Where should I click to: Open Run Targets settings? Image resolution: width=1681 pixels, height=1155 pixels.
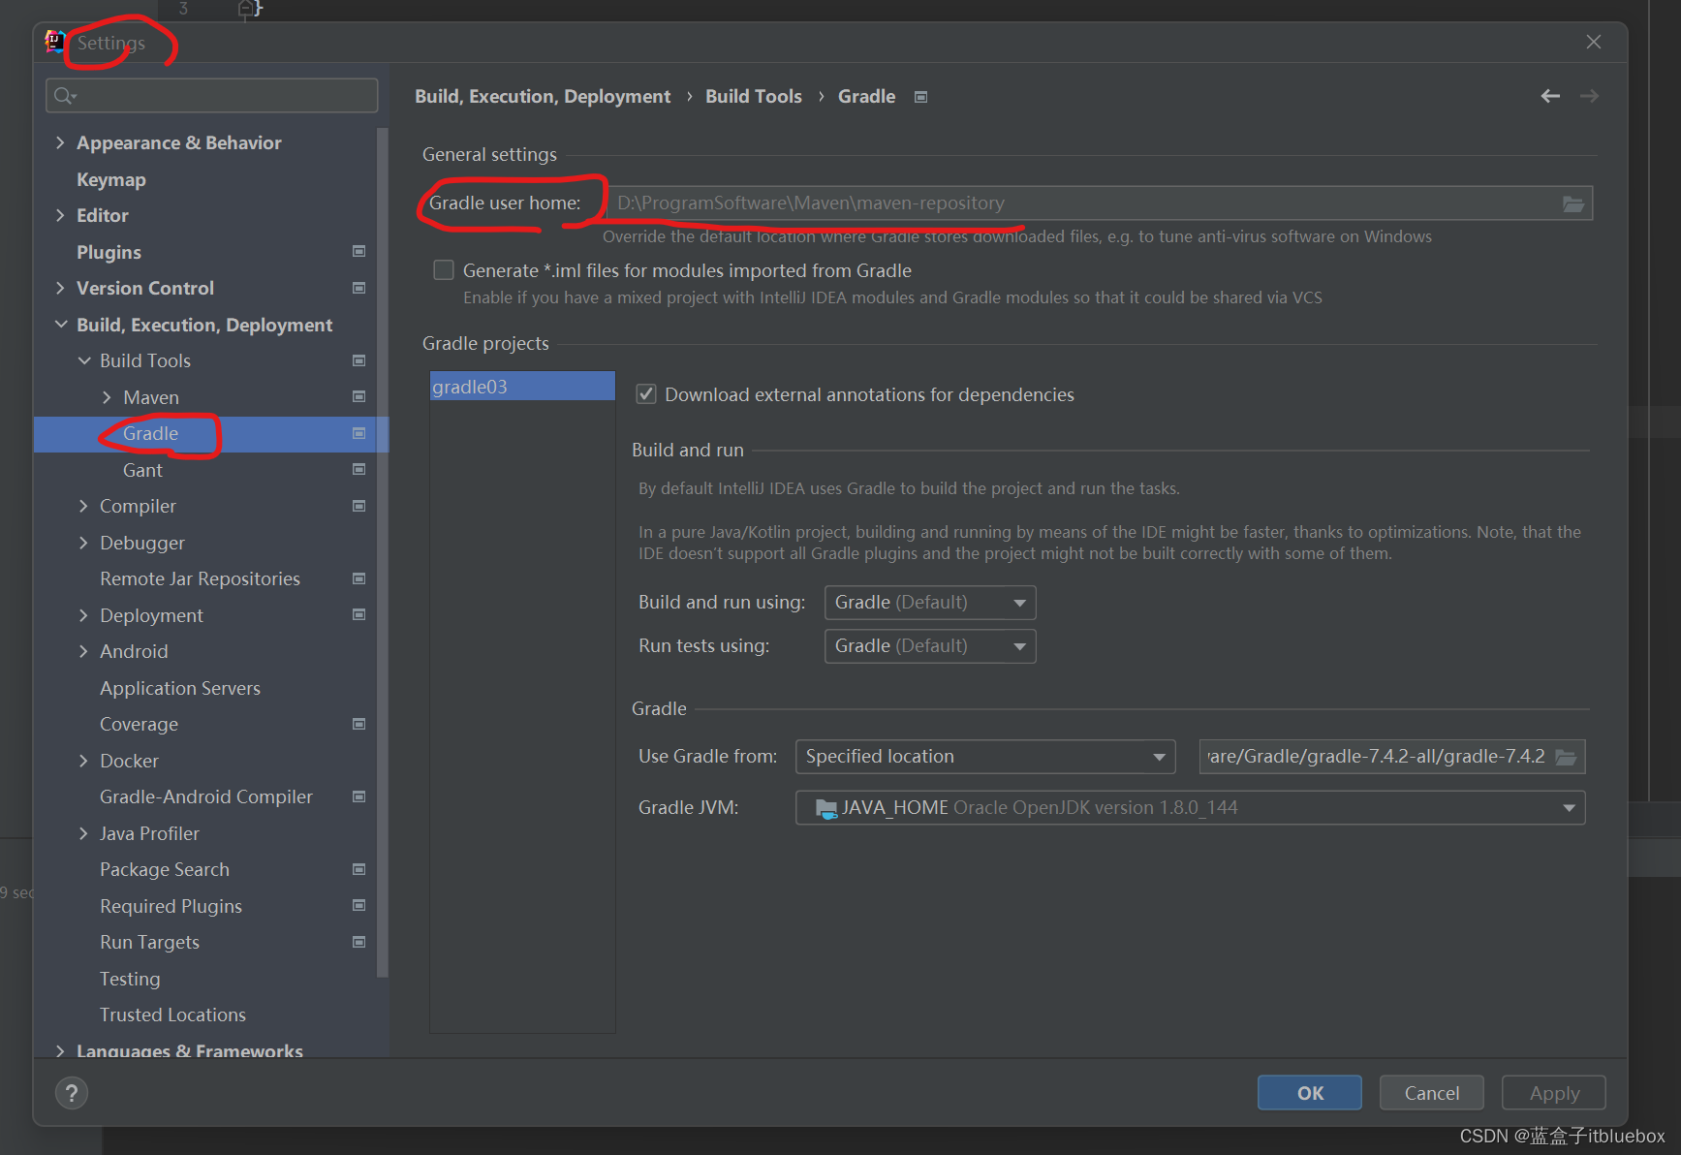click(x=149, y=942)
